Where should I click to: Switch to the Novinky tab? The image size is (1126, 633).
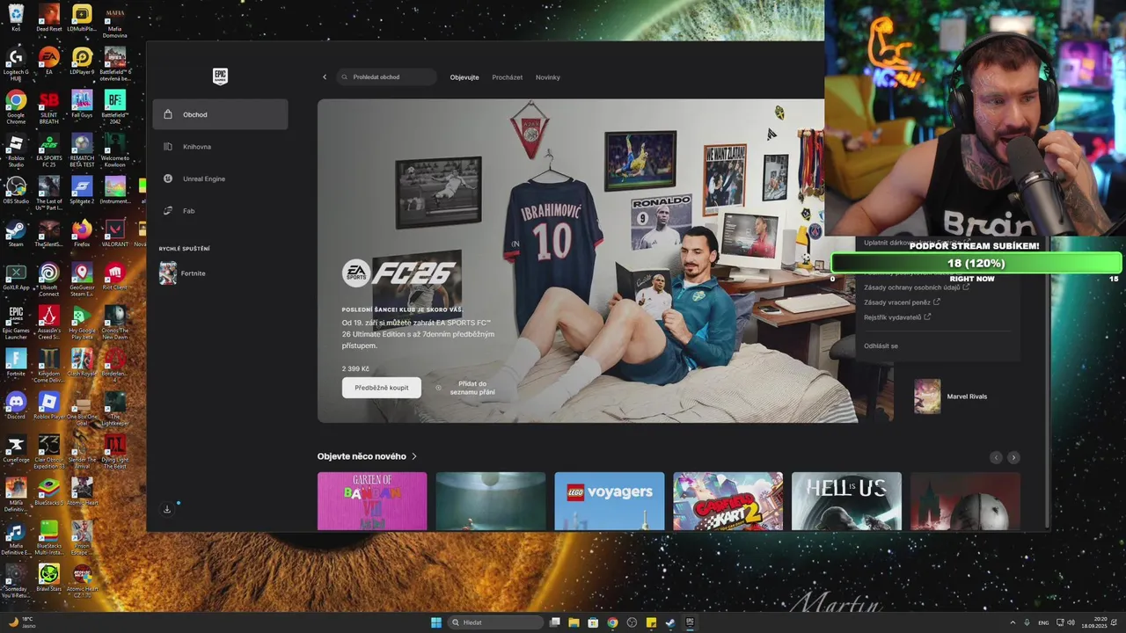pos(548,77)
